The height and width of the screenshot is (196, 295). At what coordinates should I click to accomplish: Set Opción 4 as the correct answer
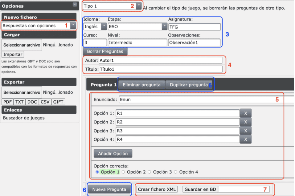(176, 172)
